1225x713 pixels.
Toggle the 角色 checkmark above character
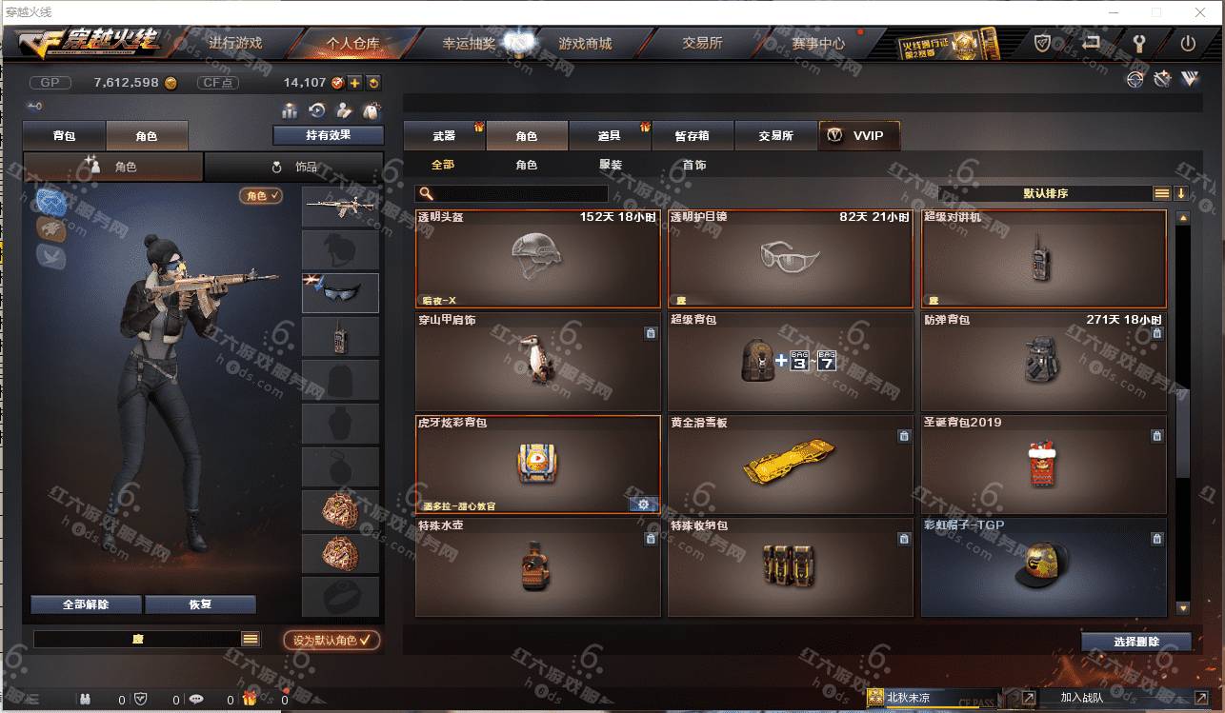(x=261, y=195)
